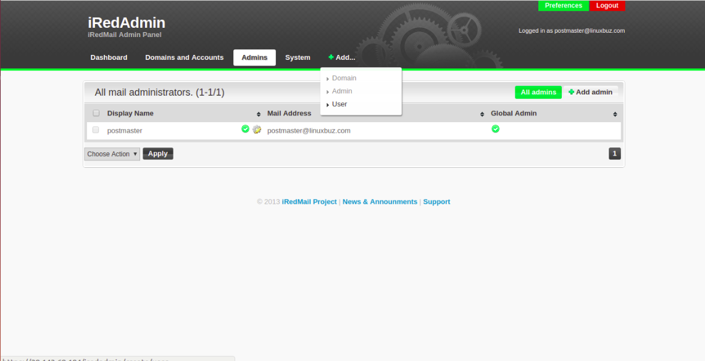Screen dimensions: 705x361
Task: Click the green plus icon beside Add...
Action: coord(331,57)
